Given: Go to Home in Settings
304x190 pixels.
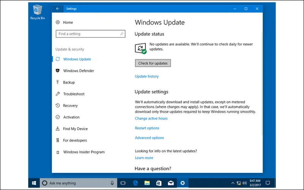Looking at the screenshot, I should tap(68, 22).
